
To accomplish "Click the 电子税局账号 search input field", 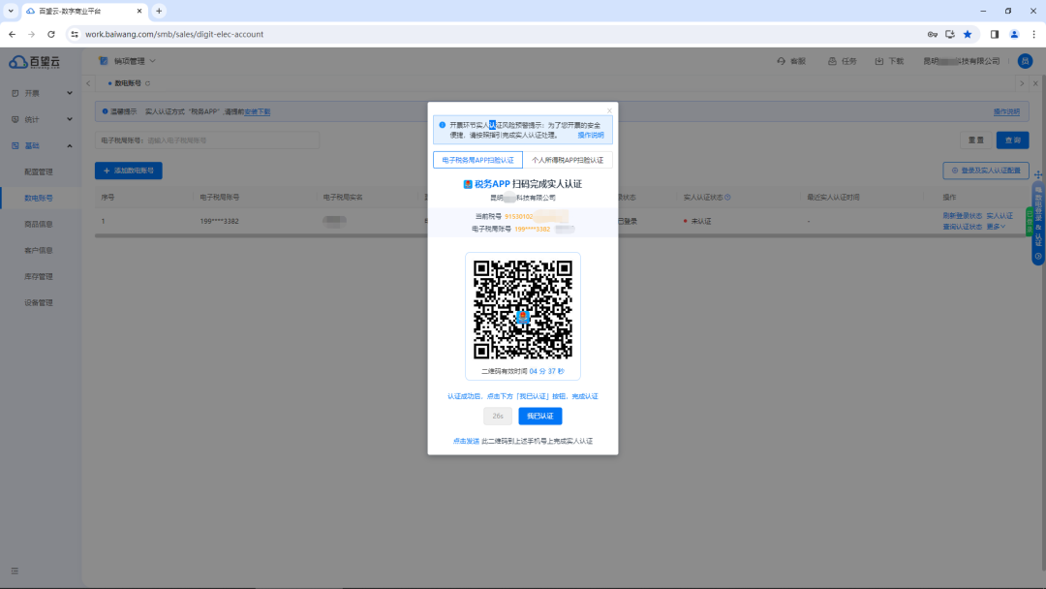I will tap(231, 140).
